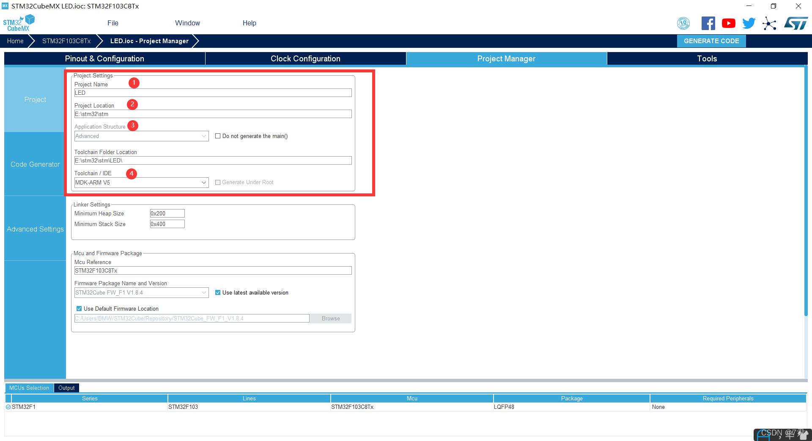Open the Application Structure dropdown
Image resolution: width=812 pixels, height=441 pixels.
(141, 136)
